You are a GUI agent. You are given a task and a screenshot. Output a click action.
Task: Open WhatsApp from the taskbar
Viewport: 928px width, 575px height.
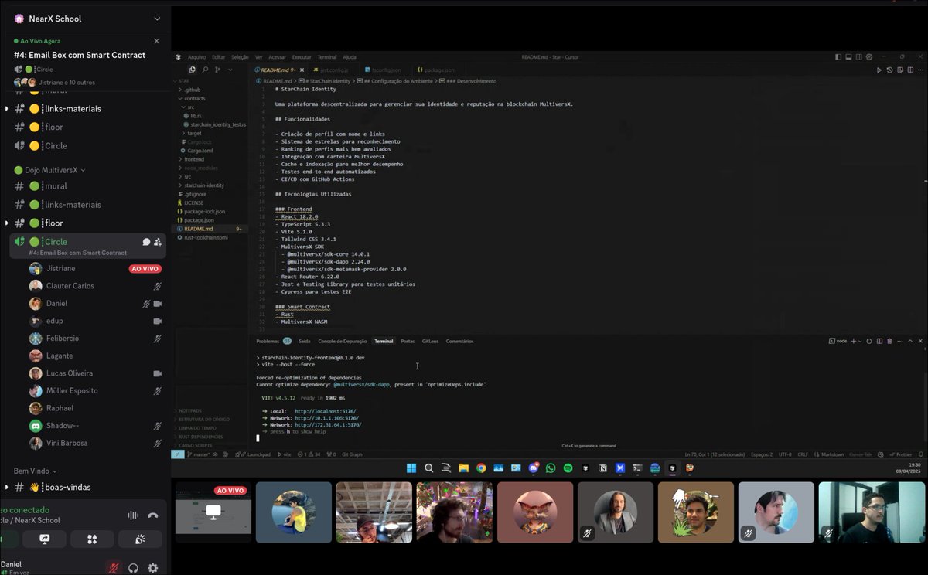click(551, 468)
